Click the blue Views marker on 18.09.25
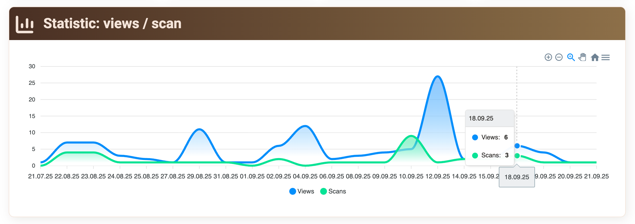This screenshot has height=224, width=635. [517, 146]
